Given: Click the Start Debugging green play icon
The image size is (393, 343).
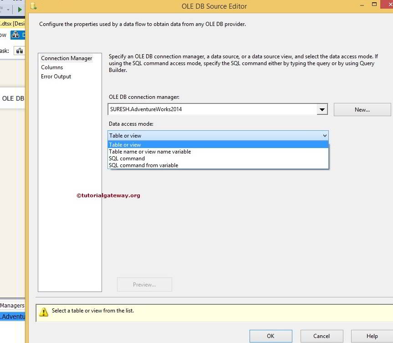Looking at the screenshot, I should (20, 9).
